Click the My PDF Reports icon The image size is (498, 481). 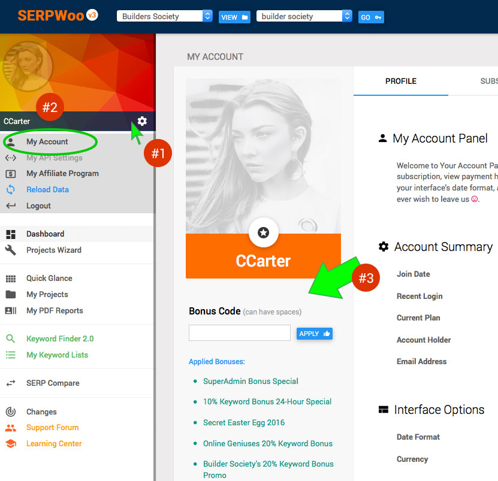11,310
